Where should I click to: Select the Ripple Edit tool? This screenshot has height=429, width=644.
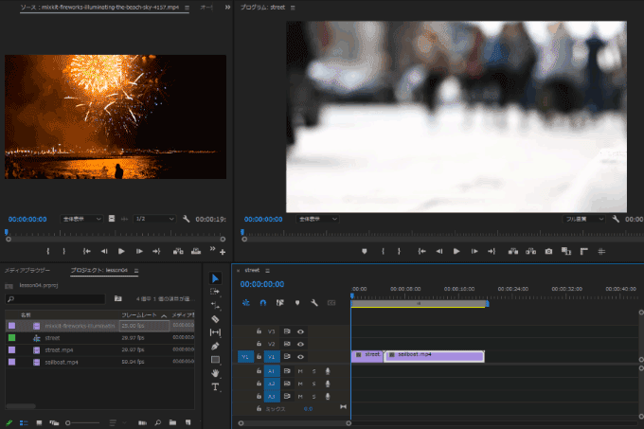[x=215, y=306]
